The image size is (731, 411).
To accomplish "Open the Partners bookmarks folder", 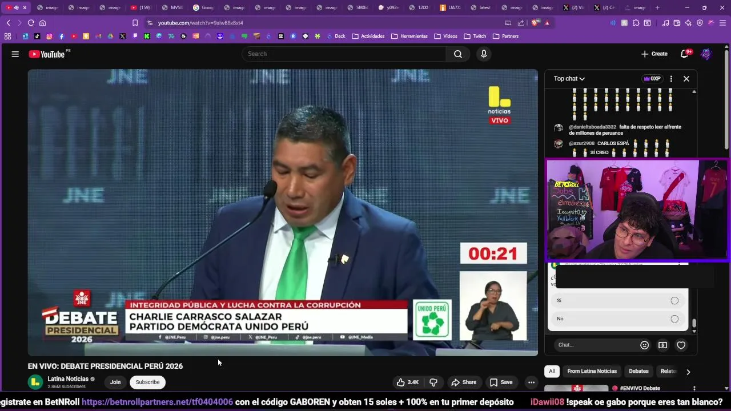I will point(505,36).
